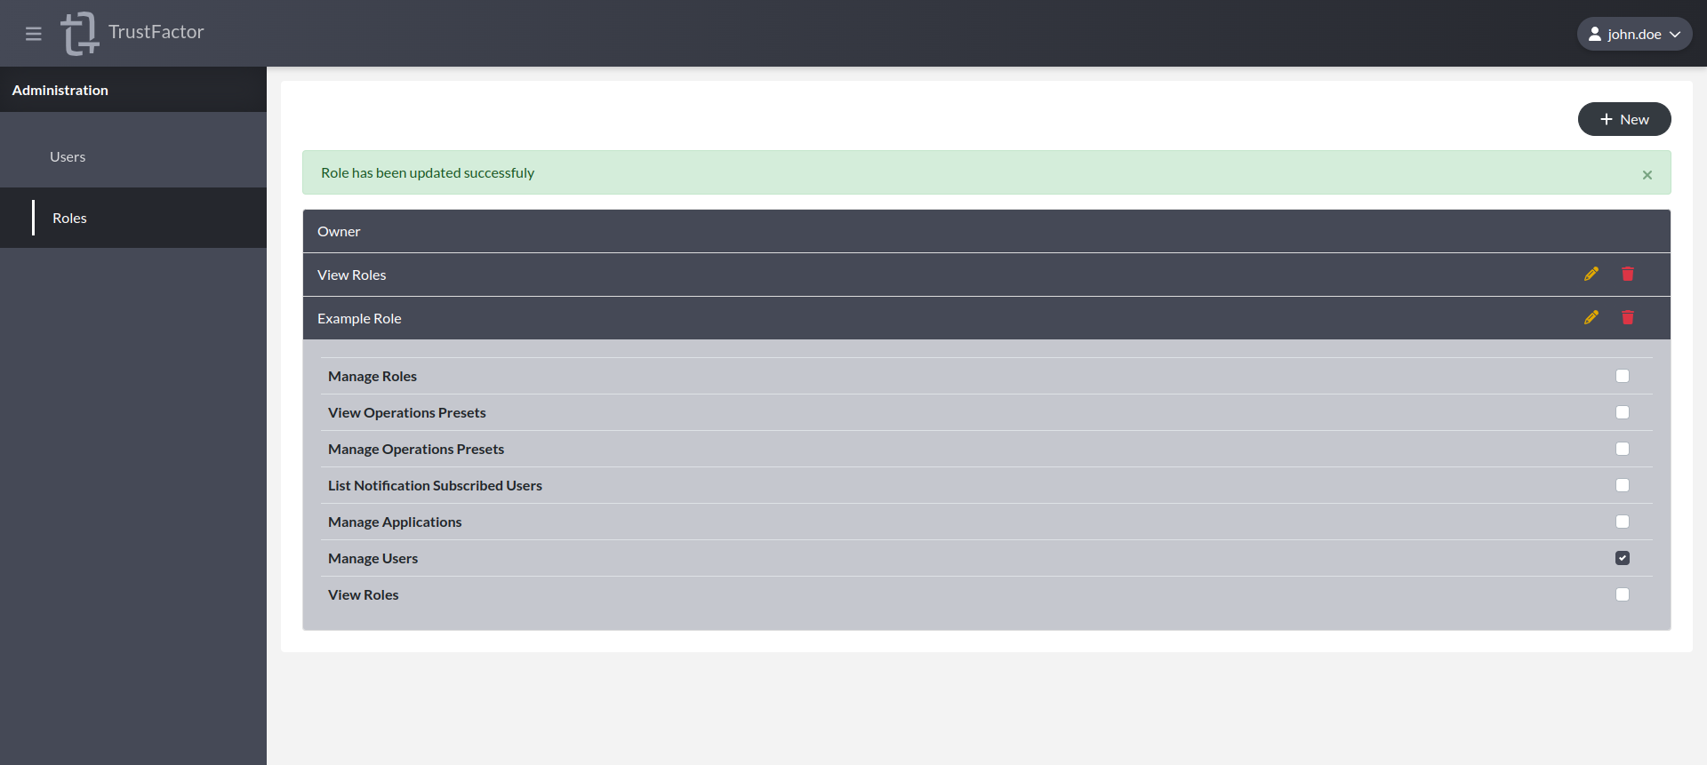Enable the Manage Roles permission checkbox

point(1622,376)
